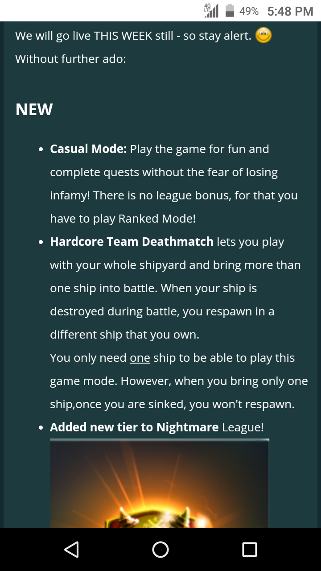Tap the bullet beside Added new tier
The height and width of the screenshot is (571, 321).
tap(41, 428)
